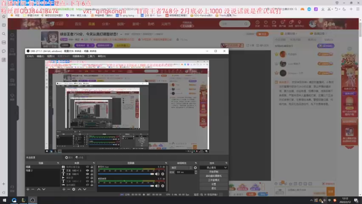Expand the 停止推流 button arrow

(225, 168)
